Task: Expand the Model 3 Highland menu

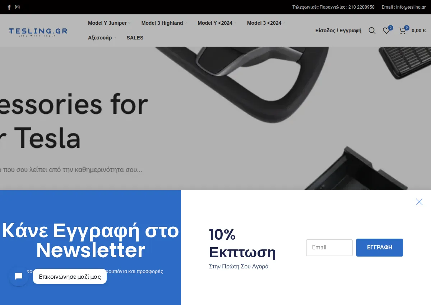Action: 164,23
